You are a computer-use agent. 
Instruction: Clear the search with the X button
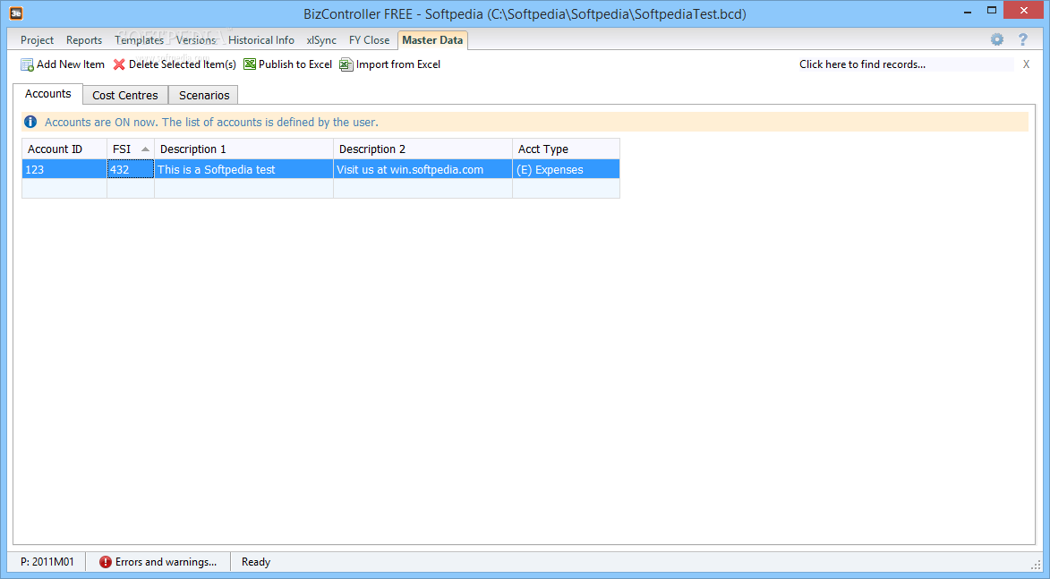[1026, 64]
